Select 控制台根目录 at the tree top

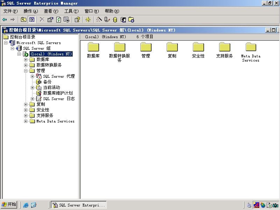[22, 37]
